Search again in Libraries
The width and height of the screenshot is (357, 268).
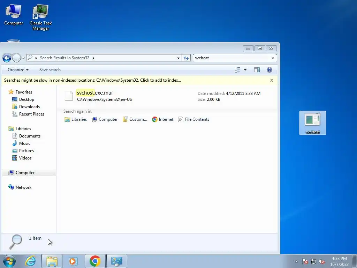pyautogui.click(x=76, y=119)
